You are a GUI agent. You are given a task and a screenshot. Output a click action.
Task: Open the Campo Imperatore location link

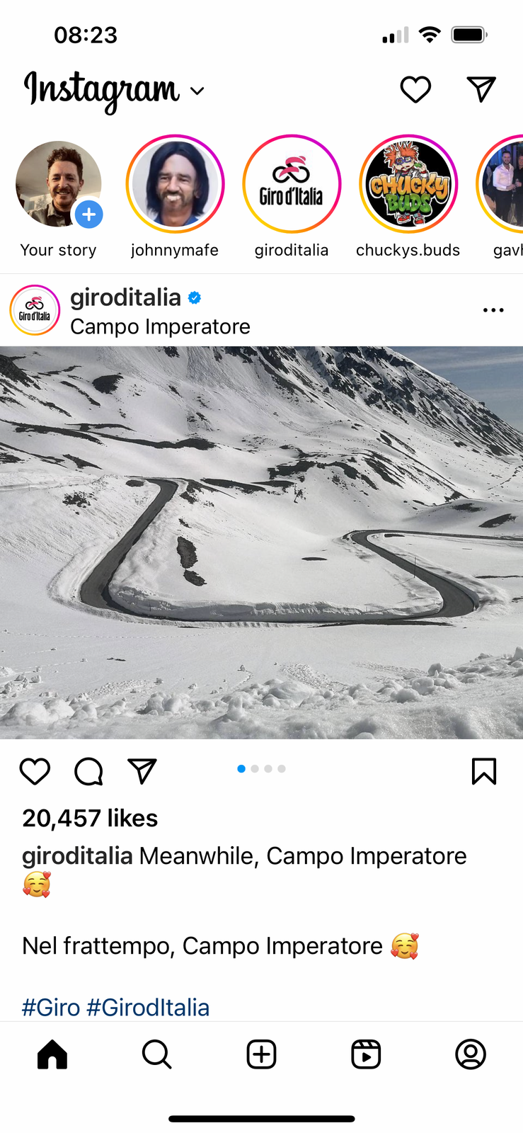point(160,326)
